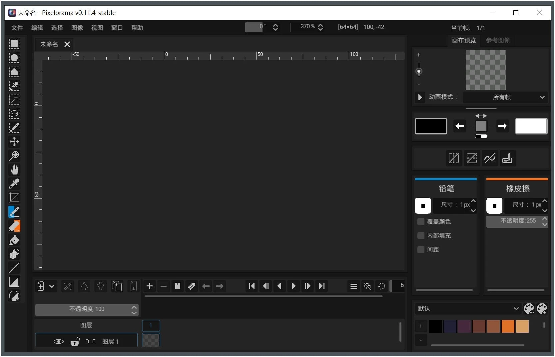
Task: Select the Pencil tool in toolbar
Action: pos(14,212)
